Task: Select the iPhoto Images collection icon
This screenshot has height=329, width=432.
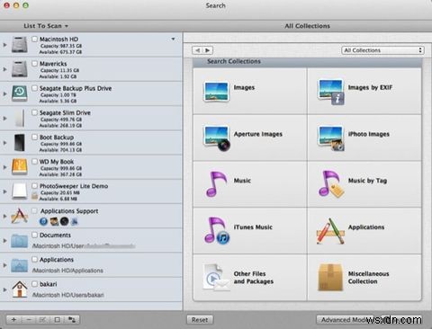Action: [x=330, y=138]
